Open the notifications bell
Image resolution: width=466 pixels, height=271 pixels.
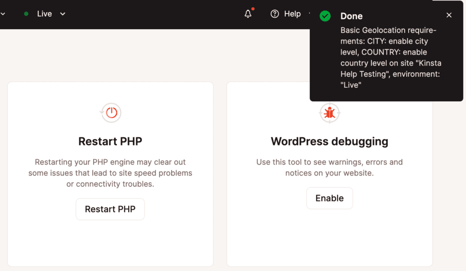pyautogui.click(x=248, y=14)
